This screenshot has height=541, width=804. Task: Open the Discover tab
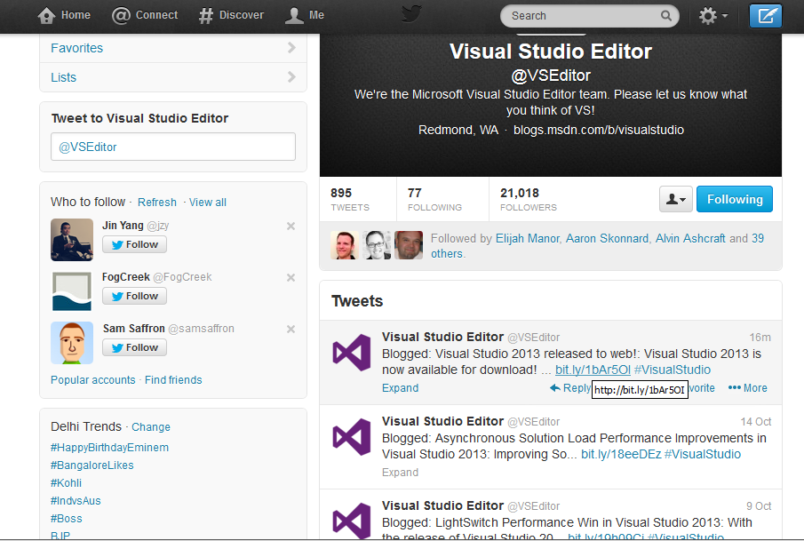click(231, 15)
